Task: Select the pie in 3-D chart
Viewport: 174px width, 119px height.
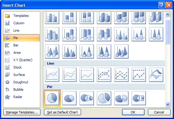Action: tap(69, 98)
